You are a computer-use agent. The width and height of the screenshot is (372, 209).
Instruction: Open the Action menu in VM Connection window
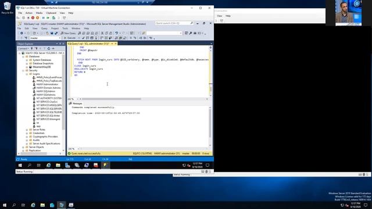coord(29,13)
